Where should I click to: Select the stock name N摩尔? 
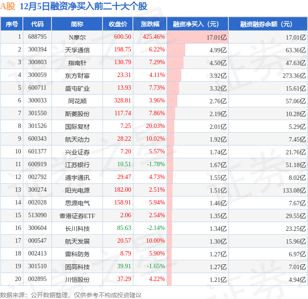coord(77,37)
